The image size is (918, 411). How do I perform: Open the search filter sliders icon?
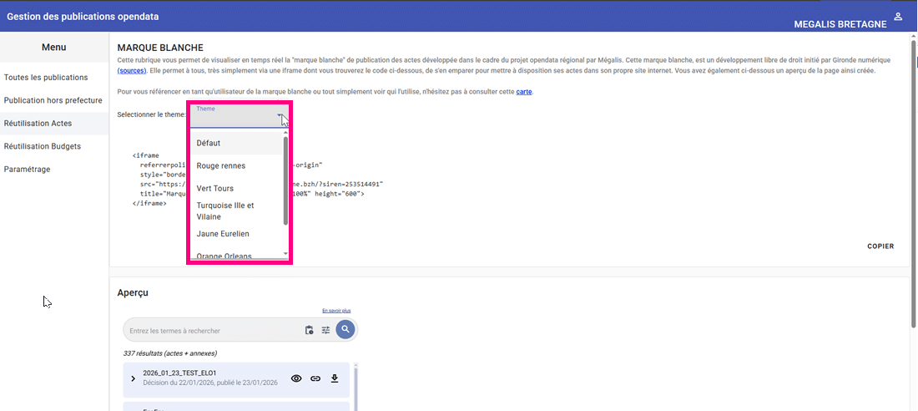click(x=326, y=330)
